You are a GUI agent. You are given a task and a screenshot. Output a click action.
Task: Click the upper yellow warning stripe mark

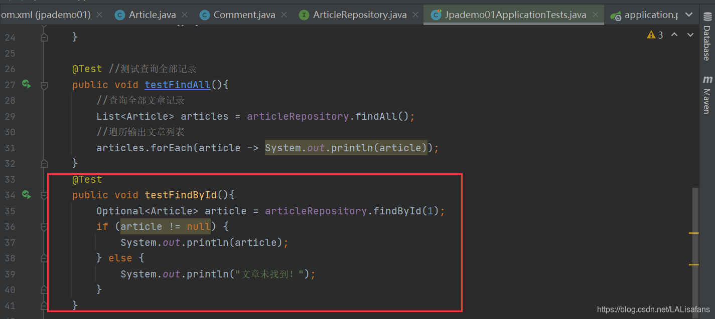[694, 233]
